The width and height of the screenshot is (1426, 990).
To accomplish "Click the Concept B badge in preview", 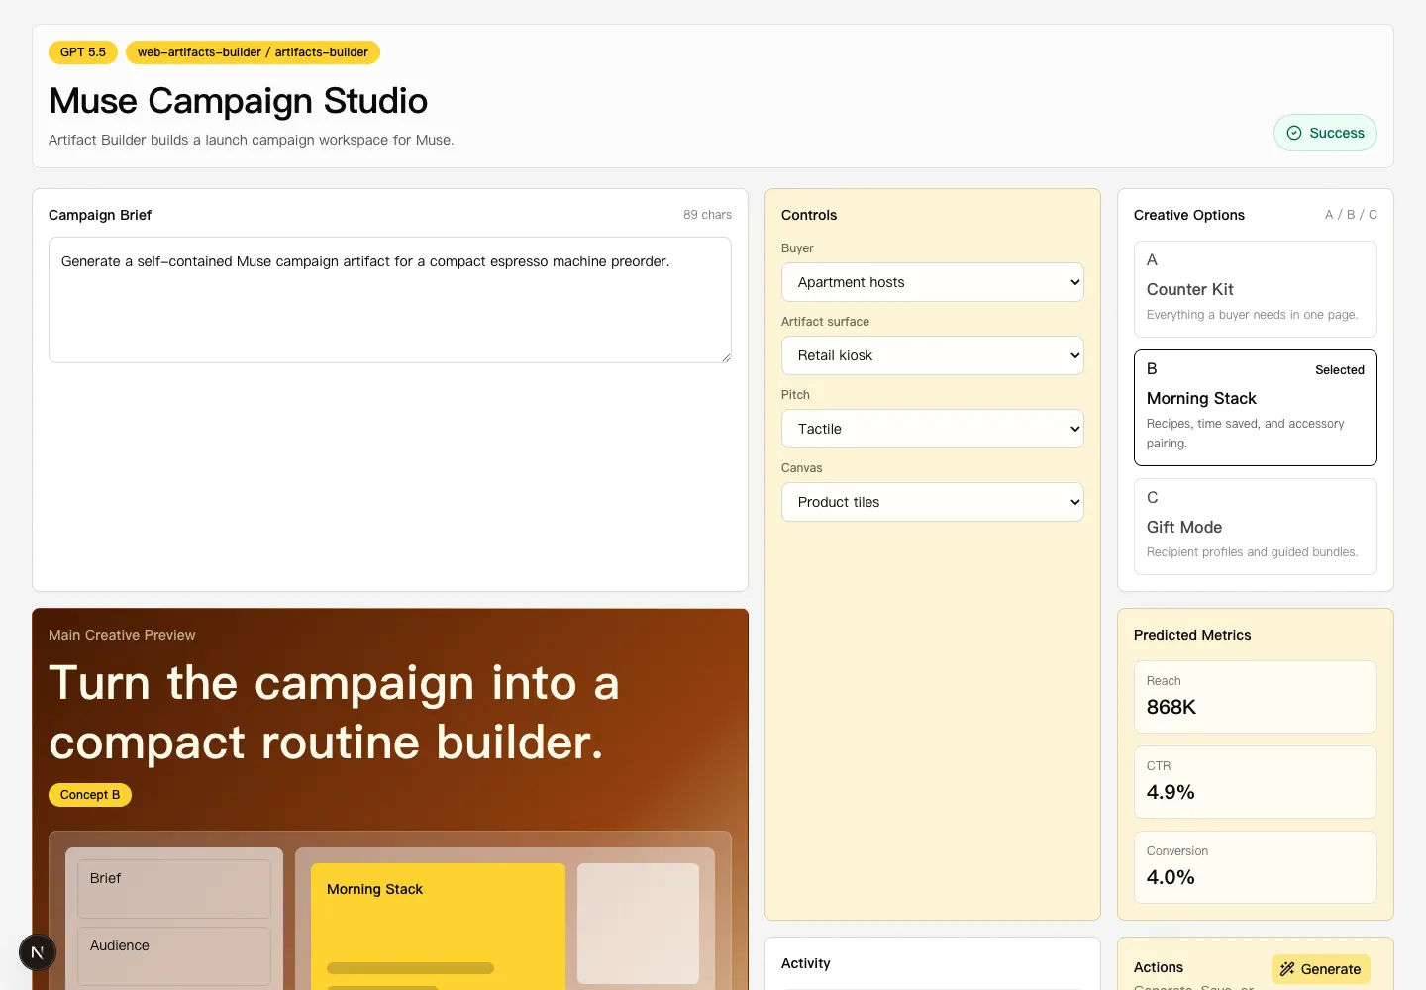I will pos(90,795).
